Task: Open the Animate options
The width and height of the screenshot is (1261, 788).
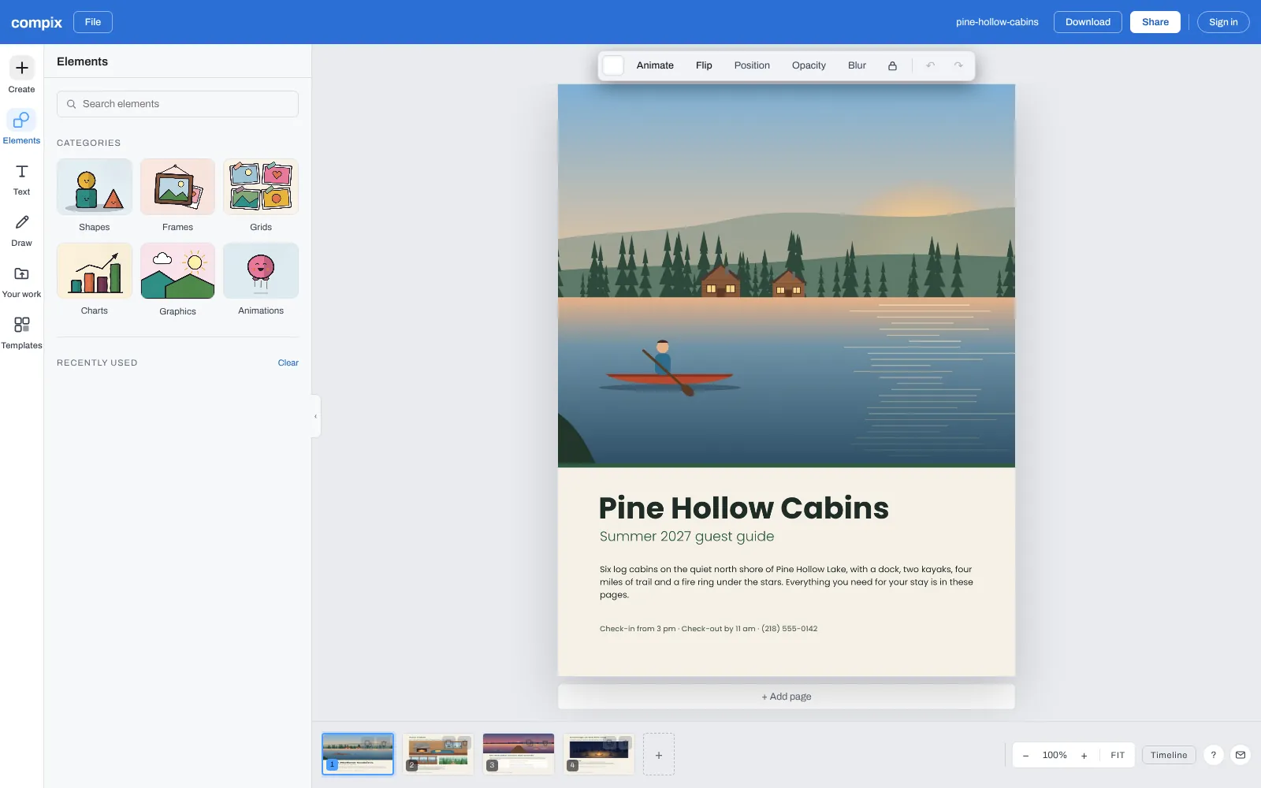Action: 655,65
